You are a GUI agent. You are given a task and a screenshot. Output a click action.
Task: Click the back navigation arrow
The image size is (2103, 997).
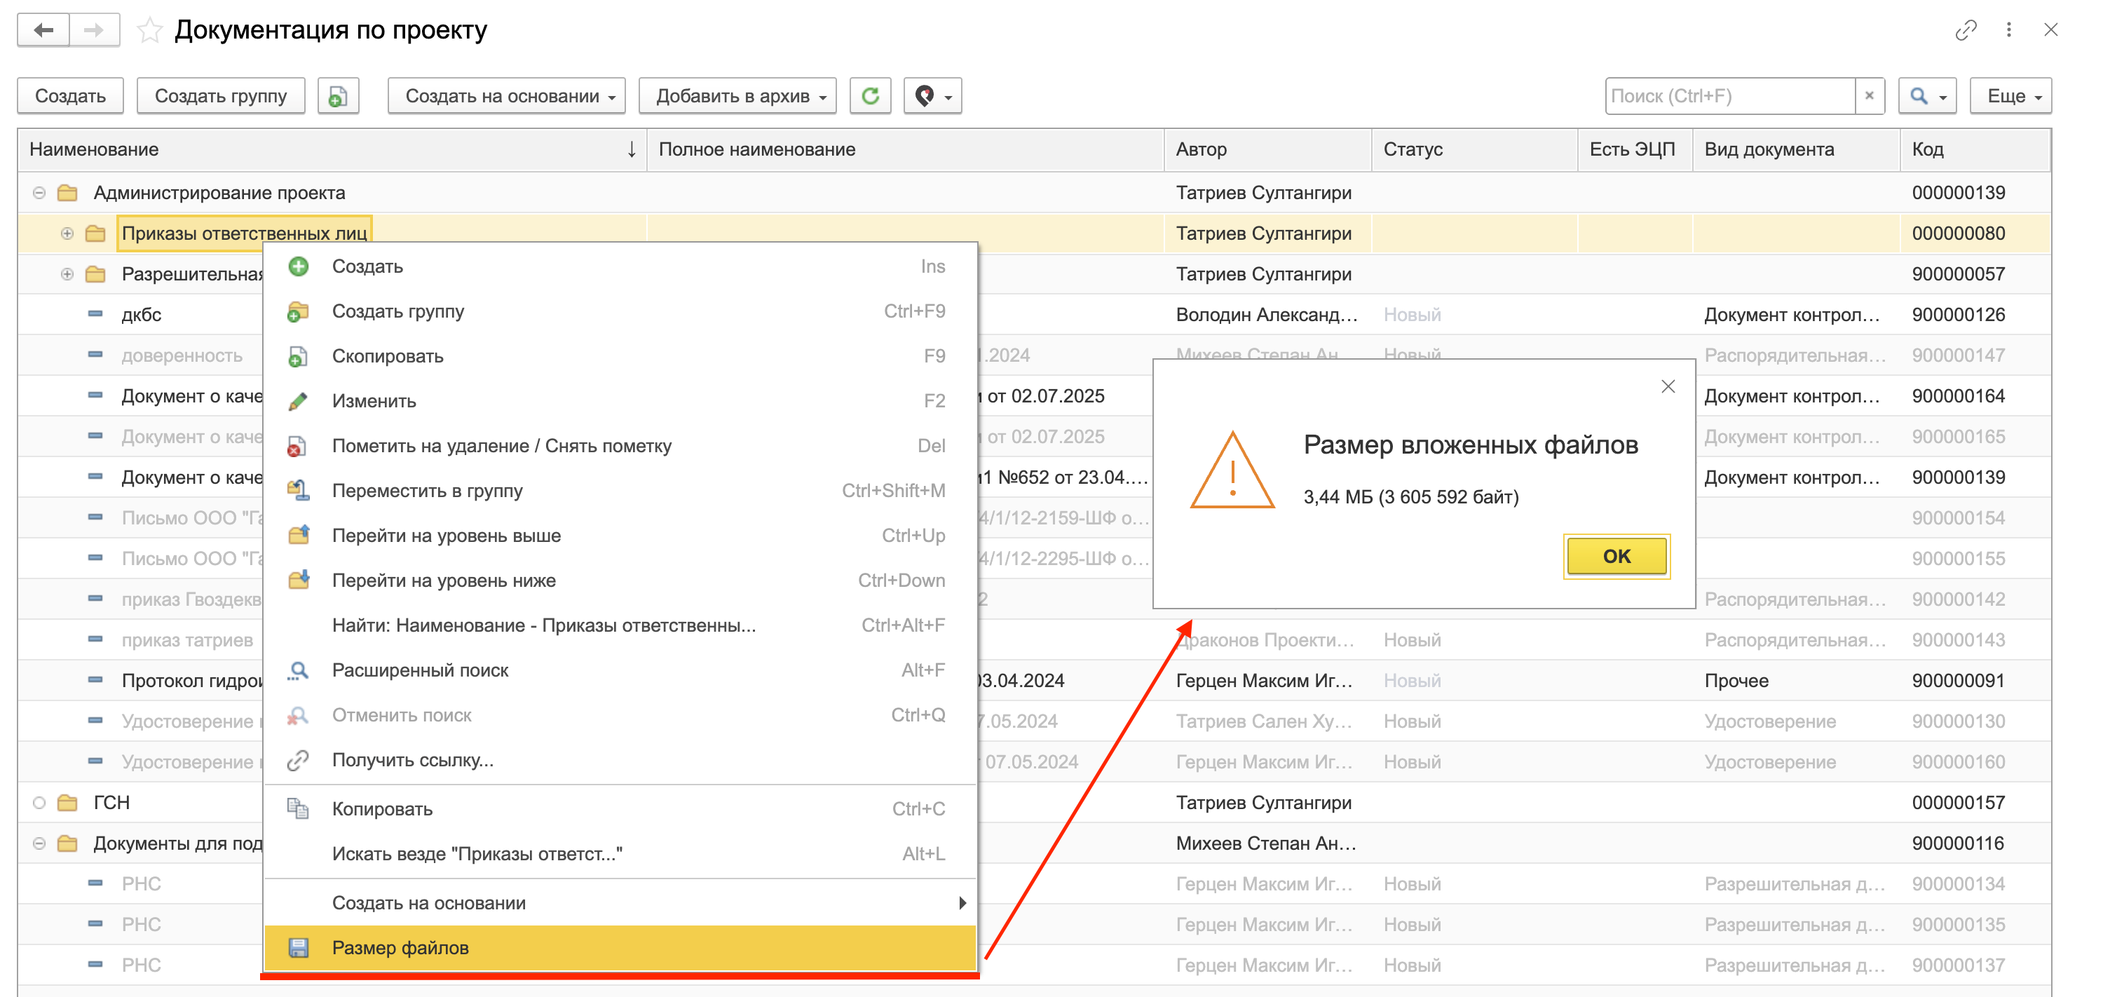[44, 30]
